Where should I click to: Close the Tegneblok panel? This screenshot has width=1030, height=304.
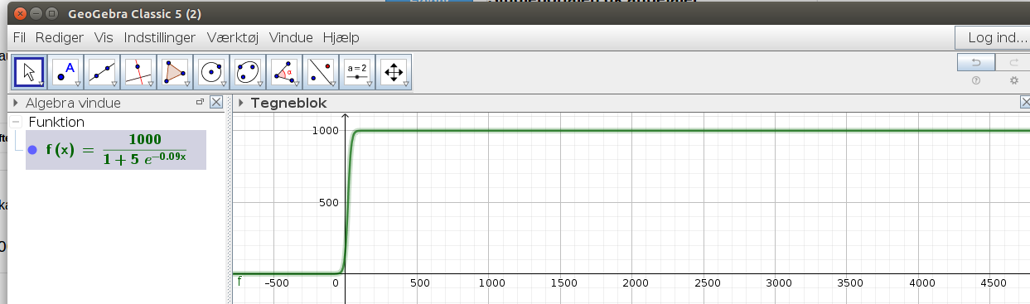1026,103
